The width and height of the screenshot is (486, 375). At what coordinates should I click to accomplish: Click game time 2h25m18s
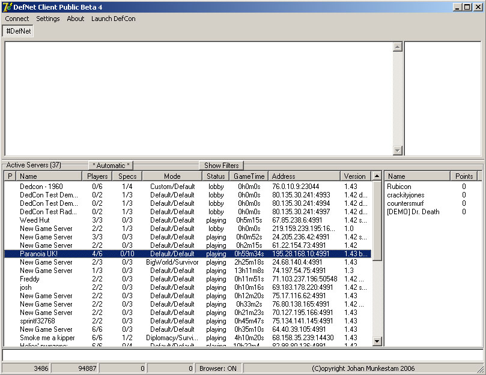point(249,262)
